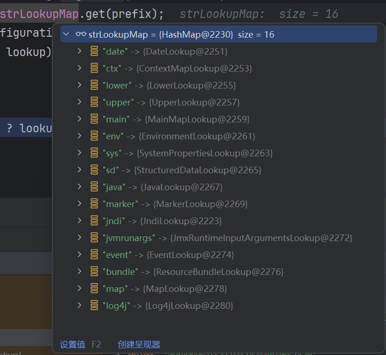Click strLookupMap variable in the code line

coord(39,14)
